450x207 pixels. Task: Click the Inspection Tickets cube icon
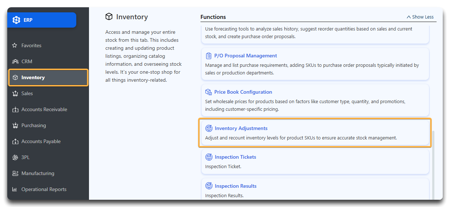pos(209,157)
